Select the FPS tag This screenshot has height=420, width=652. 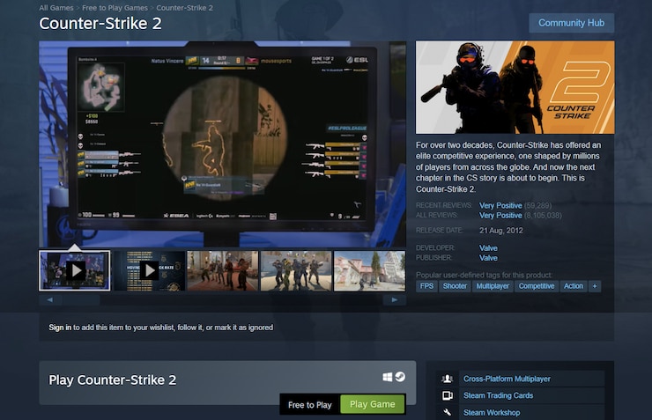[x=426, y=286]
